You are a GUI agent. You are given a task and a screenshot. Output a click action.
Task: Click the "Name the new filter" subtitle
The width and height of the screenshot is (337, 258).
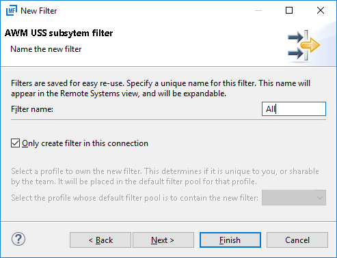[46, 49]
